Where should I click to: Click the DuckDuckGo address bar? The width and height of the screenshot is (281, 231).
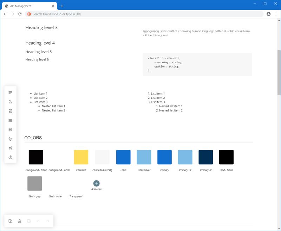click(x=140, y=14)
